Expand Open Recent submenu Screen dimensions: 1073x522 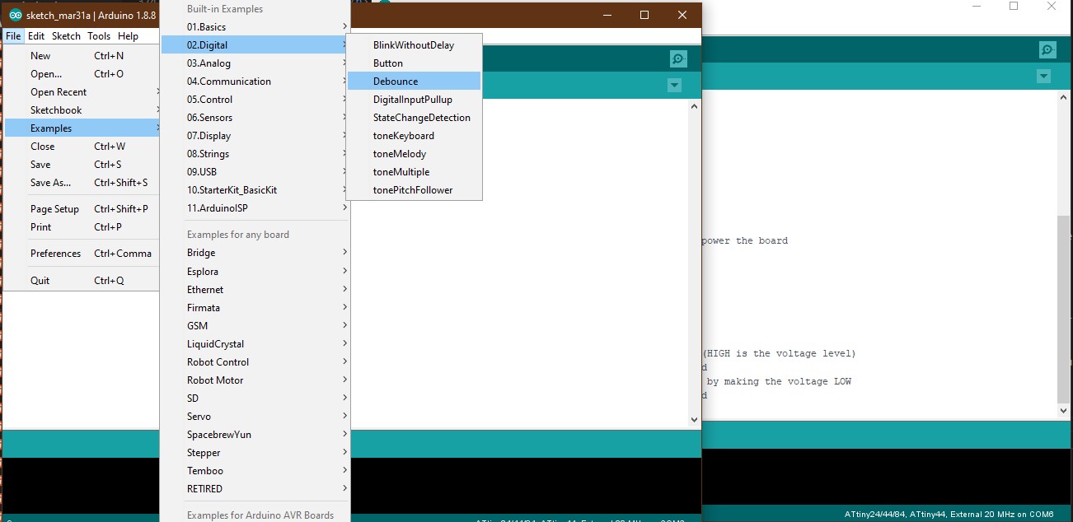(82, 92)
